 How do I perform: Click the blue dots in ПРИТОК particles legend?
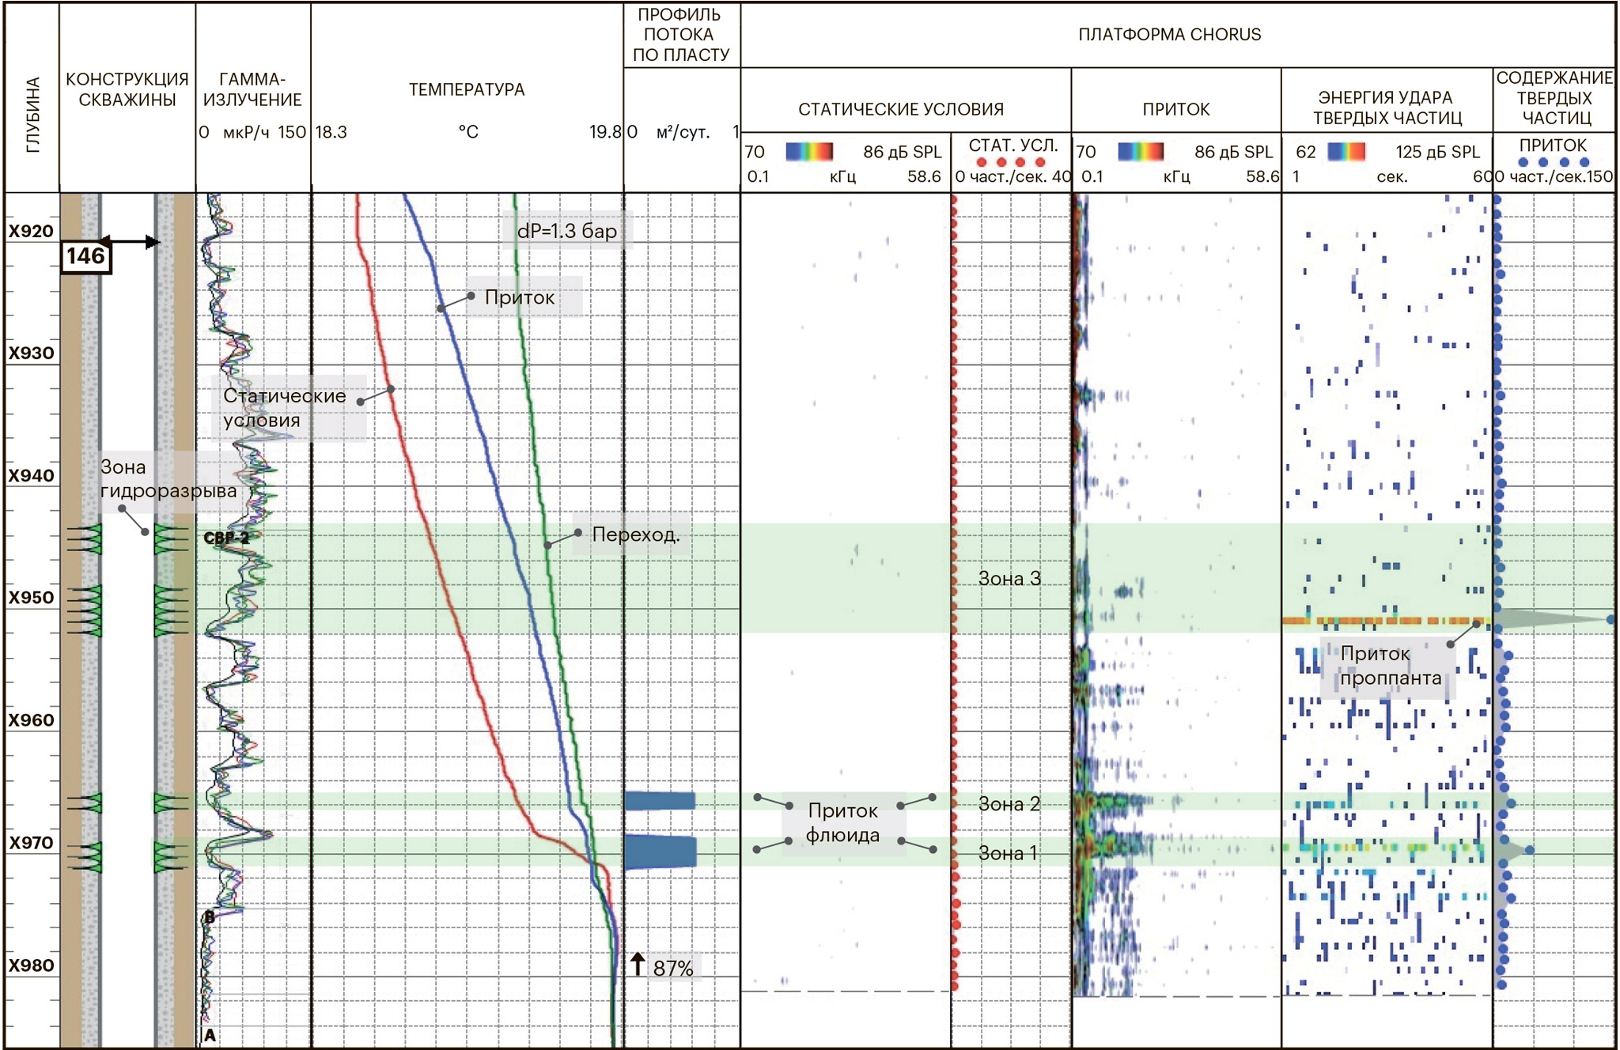pos(1553,162)
